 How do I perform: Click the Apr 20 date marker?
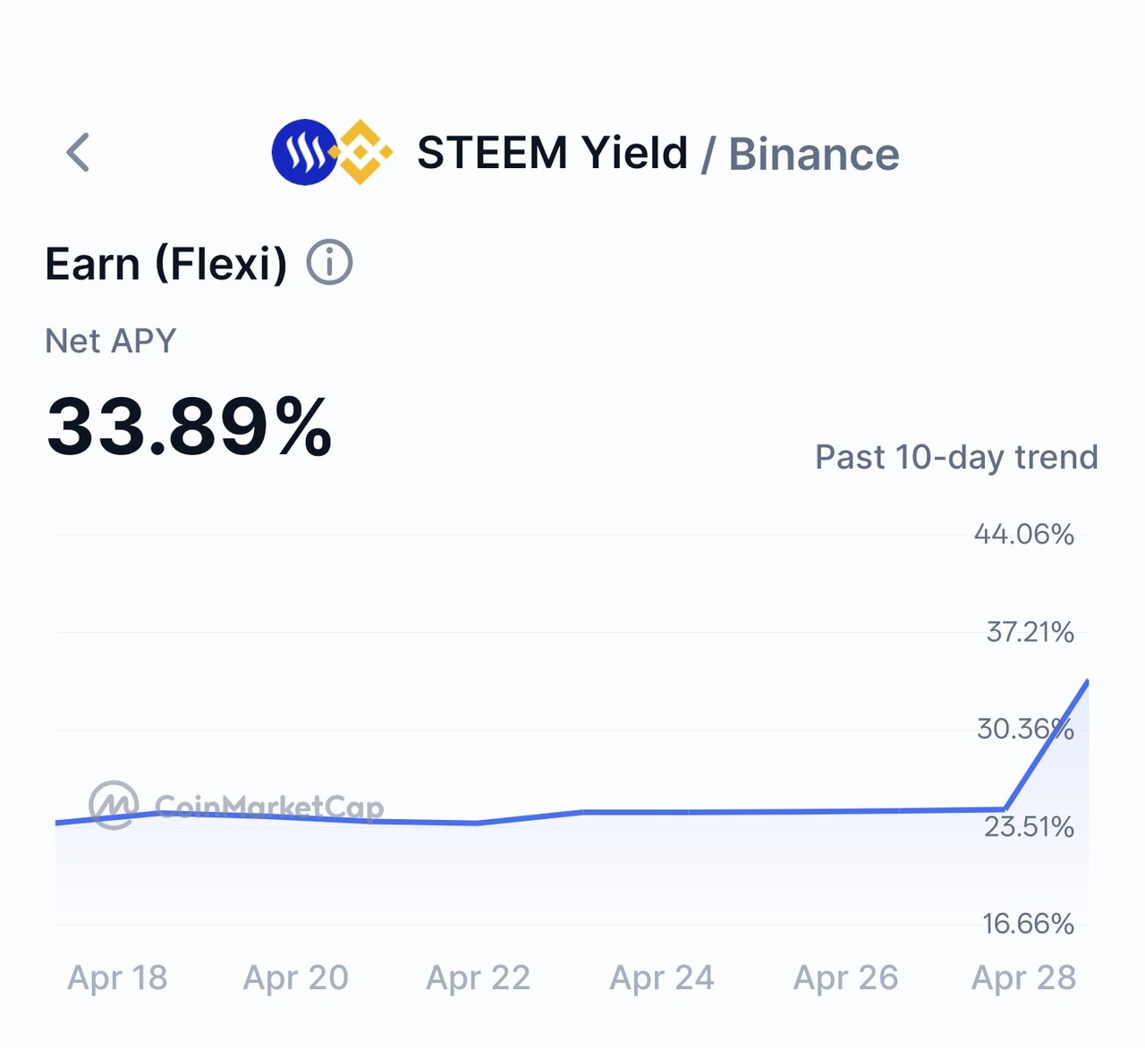coord(296,977)
